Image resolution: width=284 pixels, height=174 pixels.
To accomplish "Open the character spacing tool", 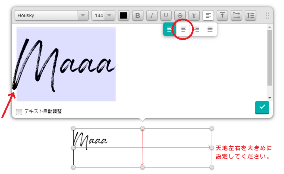I will pos(236,16).
